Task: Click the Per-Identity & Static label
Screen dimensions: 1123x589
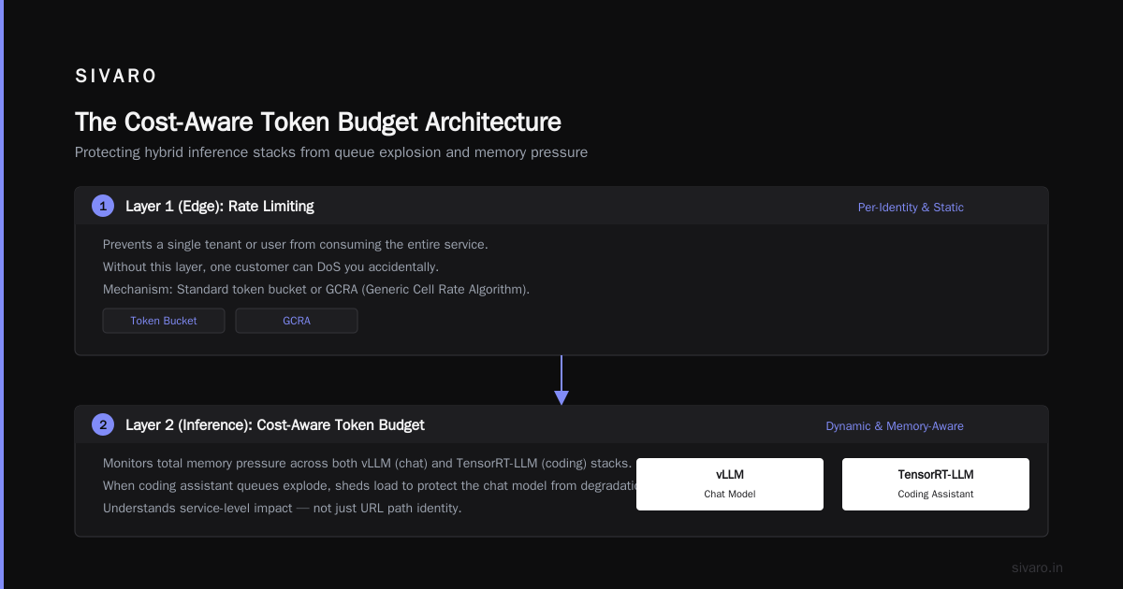Action: 911,208
